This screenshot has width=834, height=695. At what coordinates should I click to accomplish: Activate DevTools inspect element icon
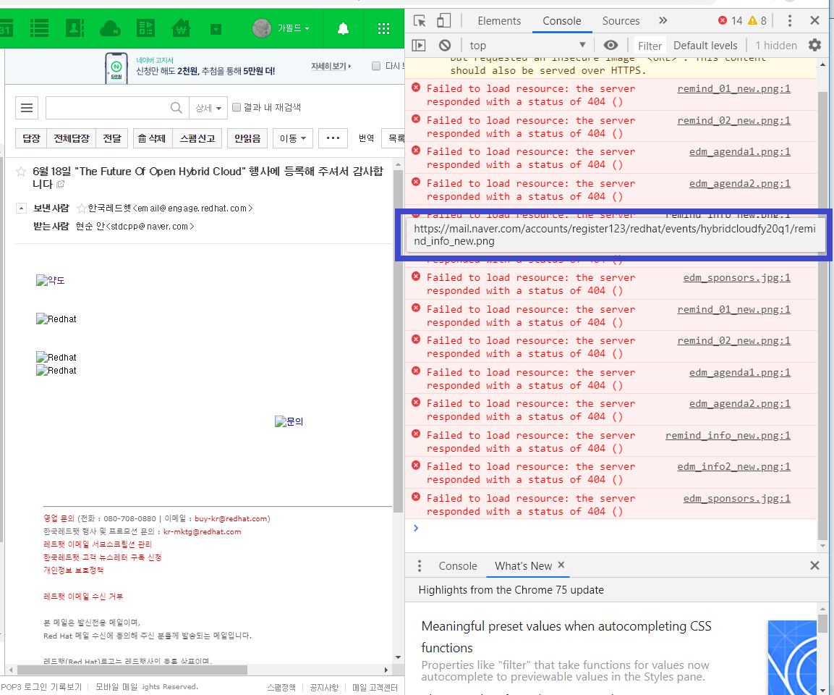pos(420,21)
